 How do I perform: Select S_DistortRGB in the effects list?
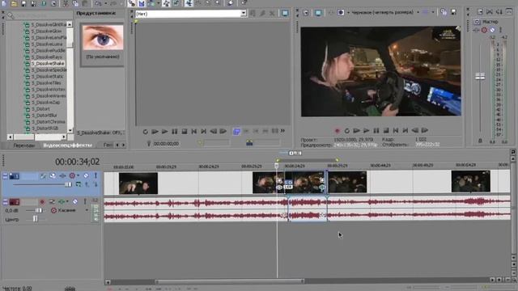pos(45,128)
